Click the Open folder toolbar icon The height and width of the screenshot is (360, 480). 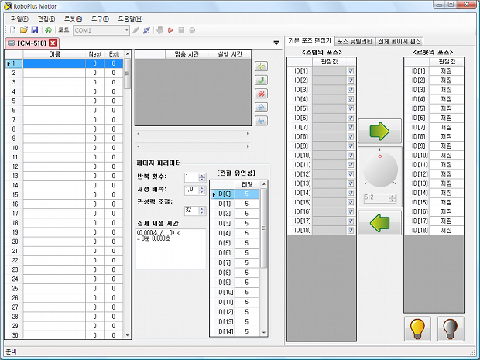24,30
